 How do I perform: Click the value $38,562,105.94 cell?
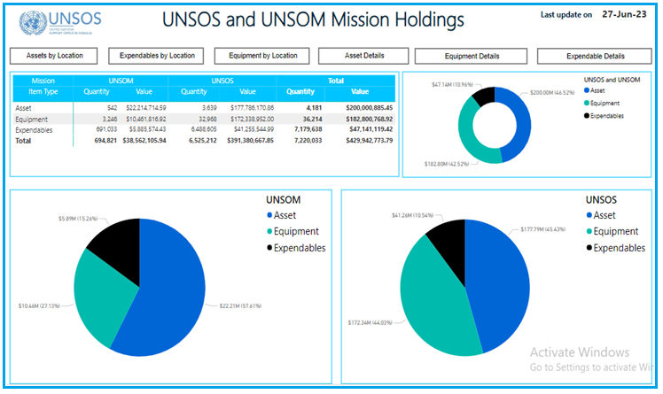pos(144,140)
